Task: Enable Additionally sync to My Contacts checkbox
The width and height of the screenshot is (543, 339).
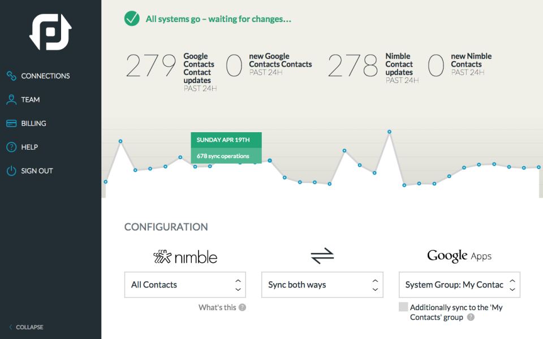Action: tap(403, 307)
